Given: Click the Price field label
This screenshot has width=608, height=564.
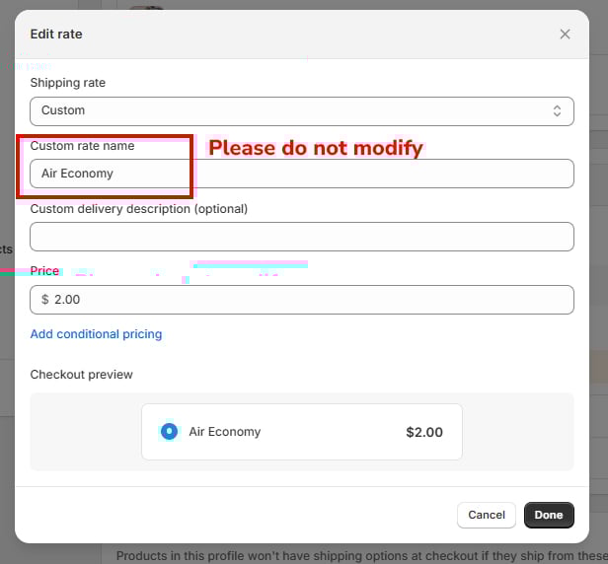Looking at the screenshot, I should pos(44,270).
